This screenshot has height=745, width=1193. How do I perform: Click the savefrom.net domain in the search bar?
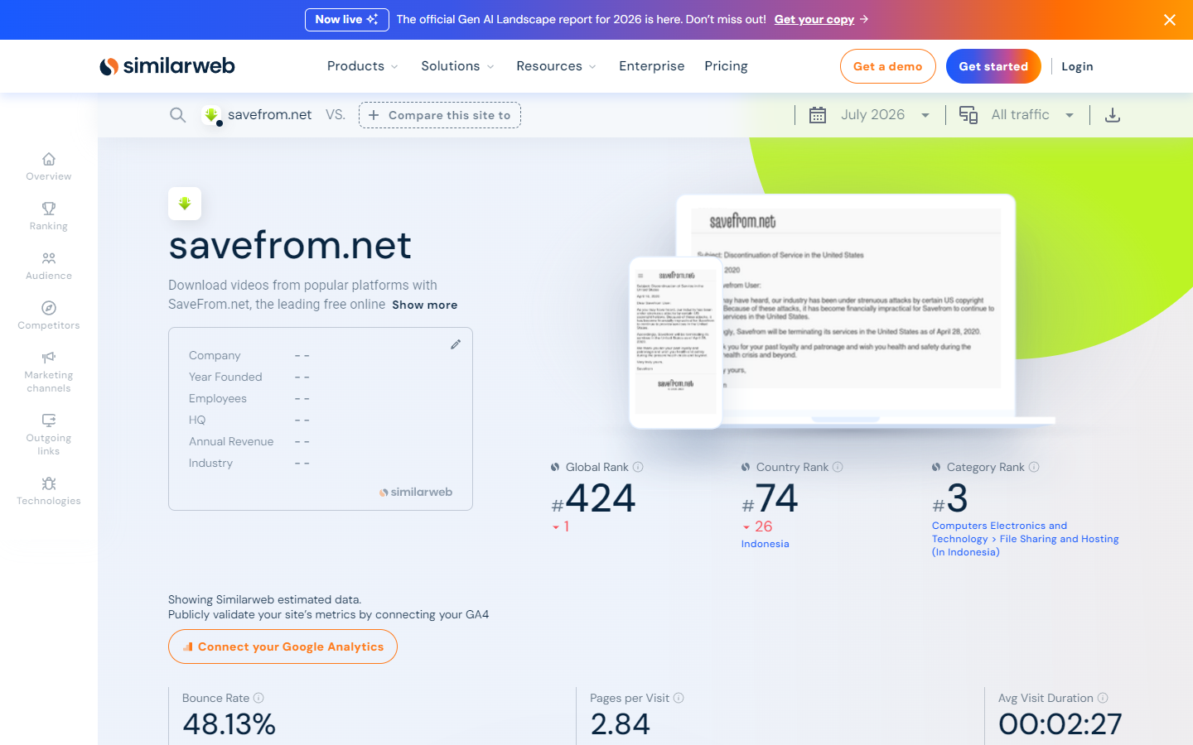coord(270,115)
